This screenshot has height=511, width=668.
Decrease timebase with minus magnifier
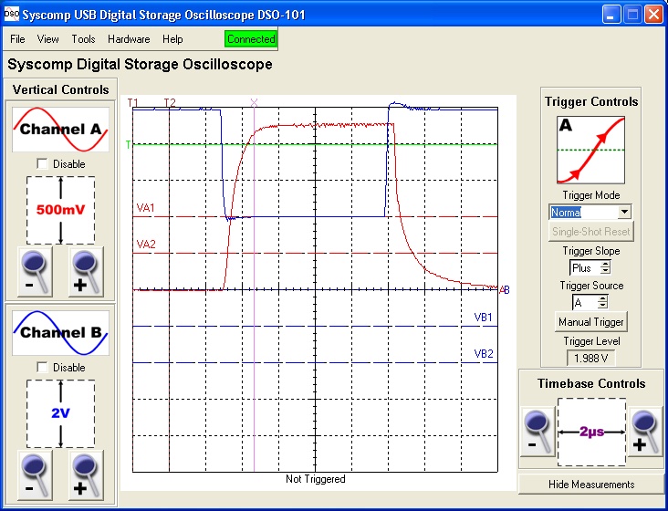point(538,431)
